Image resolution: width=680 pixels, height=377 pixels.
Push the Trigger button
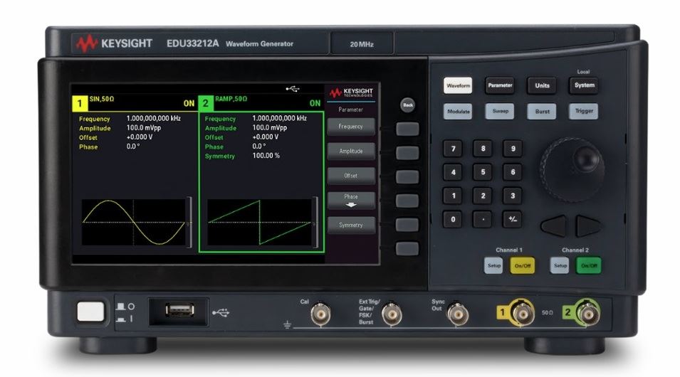584,112
